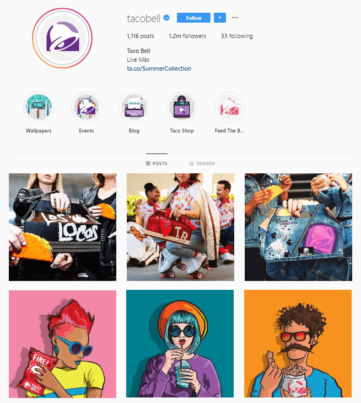View Taco Bell profile picture story
Screen dimensions: 361x403
(x=62, y=38)
